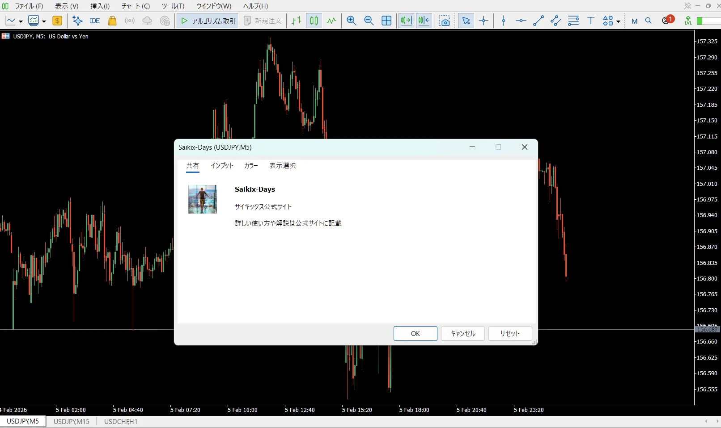Open the MQL5 IDE editor

point(95,21)
